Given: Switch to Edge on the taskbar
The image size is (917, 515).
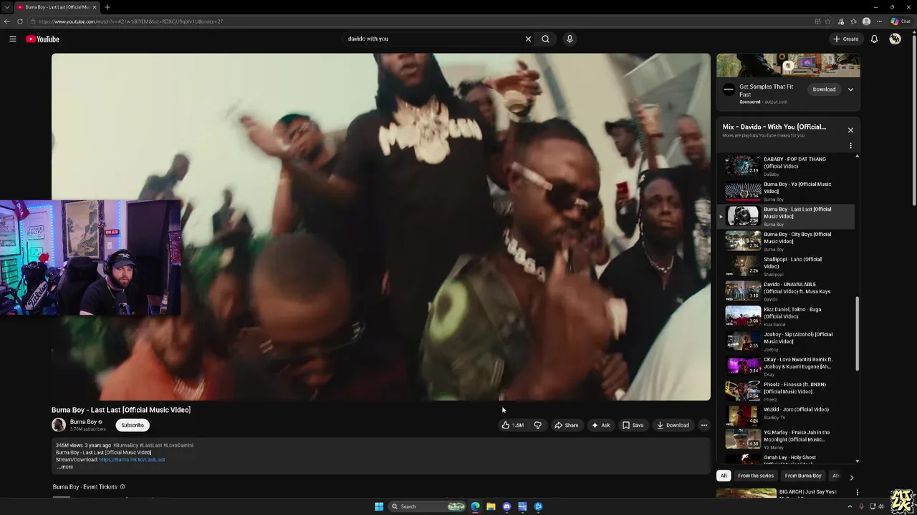Looking at the screenshot, I should 475,506.
